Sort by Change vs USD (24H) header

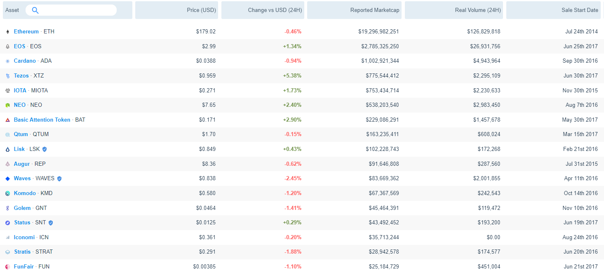pyautogui.click(x=263, y=10)
